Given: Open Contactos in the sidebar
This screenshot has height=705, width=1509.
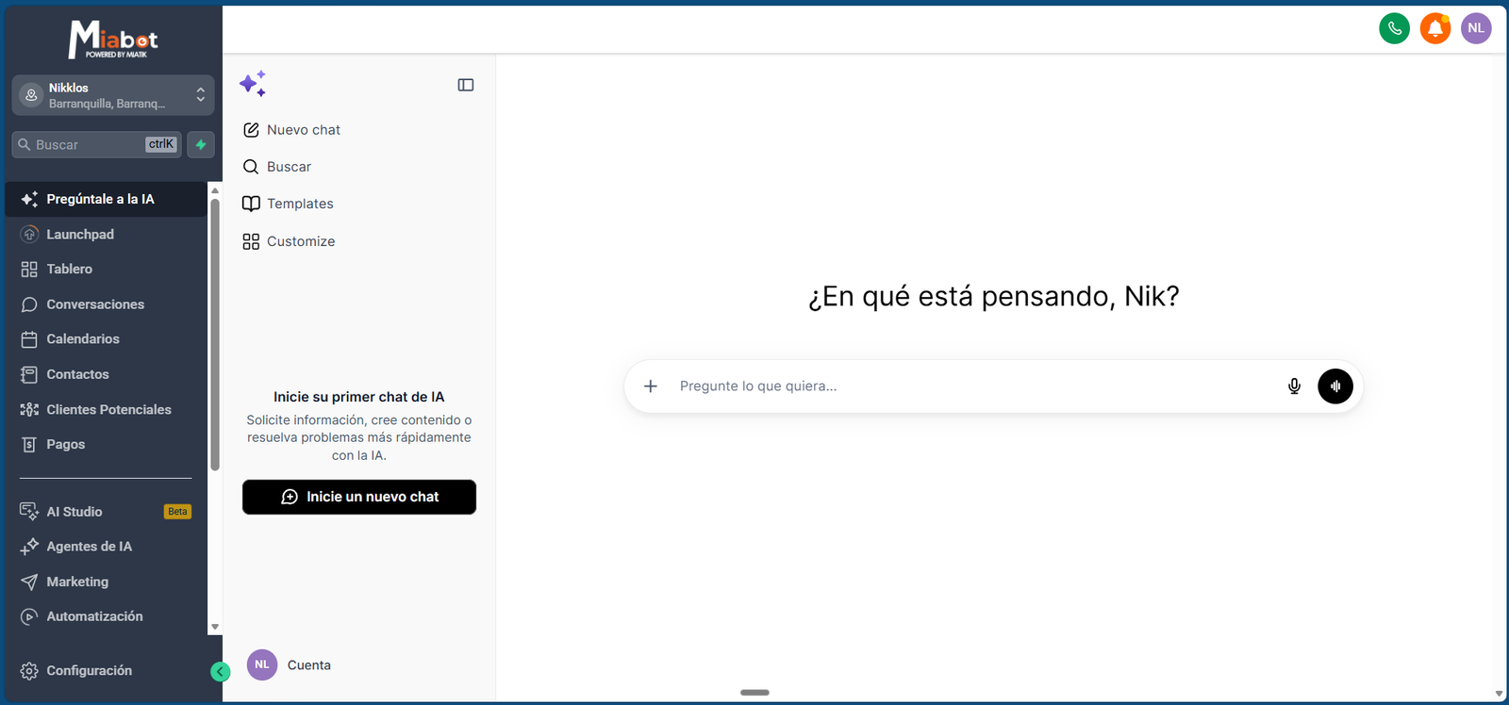Looking at the screenshot, I should 106,374.
